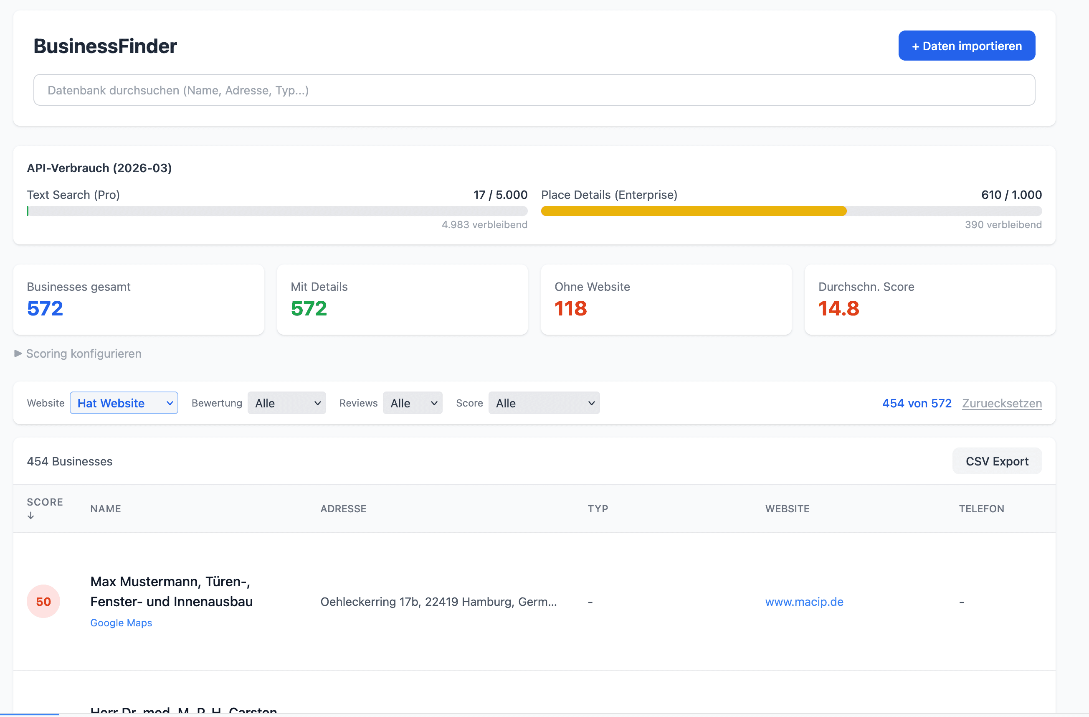Click the CSV Export button
The width and height of the screenshot is (1089, 717).
click(997, 461)
